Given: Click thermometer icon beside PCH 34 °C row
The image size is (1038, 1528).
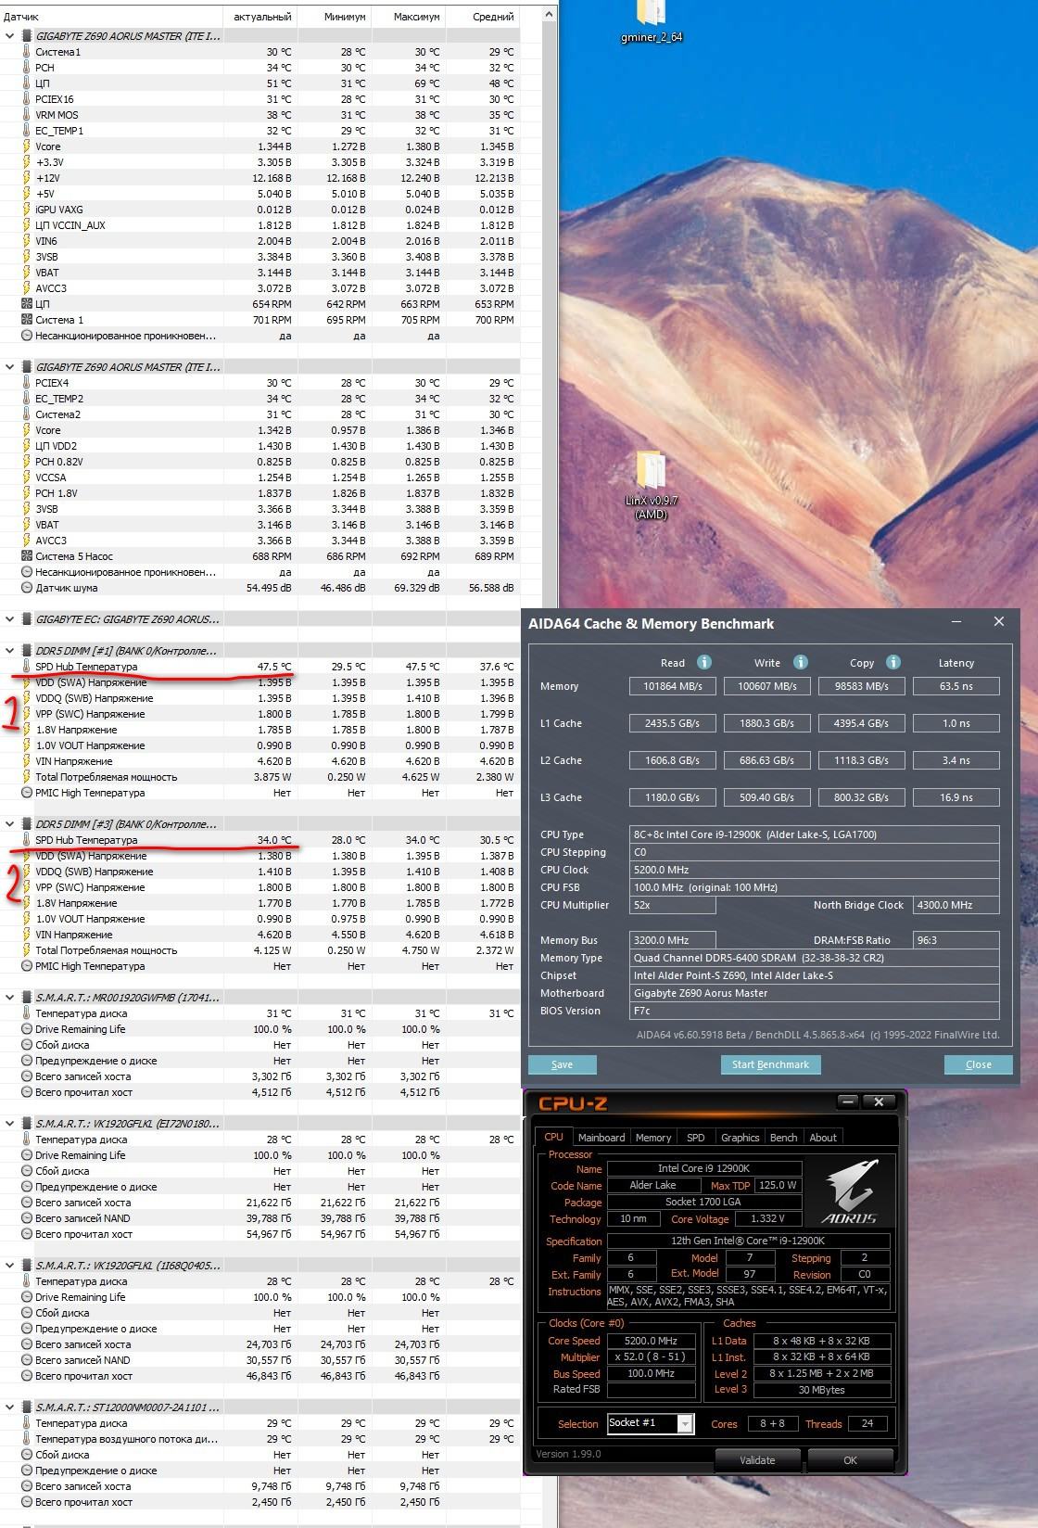Looking at the screenshot, I should pyautogui.click(x=26, y=68).
